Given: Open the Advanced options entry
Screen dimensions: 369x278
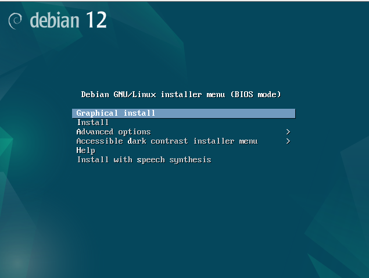Looking at the screenshot, I should tap(184, 132).
